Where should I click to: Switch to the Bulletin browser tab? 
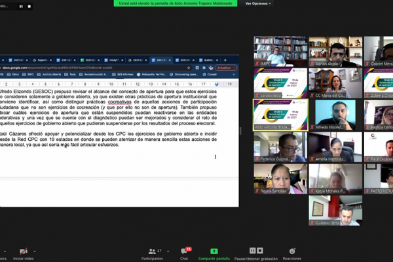click(209, 60)
